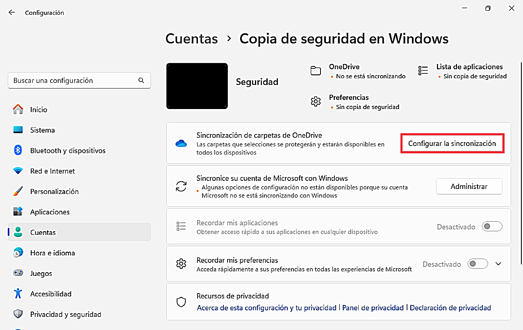523x330 pixels.
Task: Go to Privacidad y seguridad section
Action: [66, 314]
